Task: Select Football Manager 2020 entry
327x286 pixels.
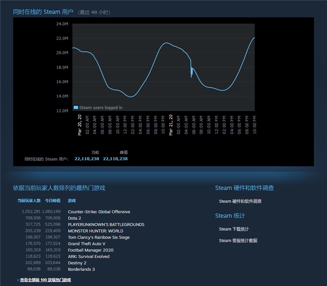Action: 91,250
